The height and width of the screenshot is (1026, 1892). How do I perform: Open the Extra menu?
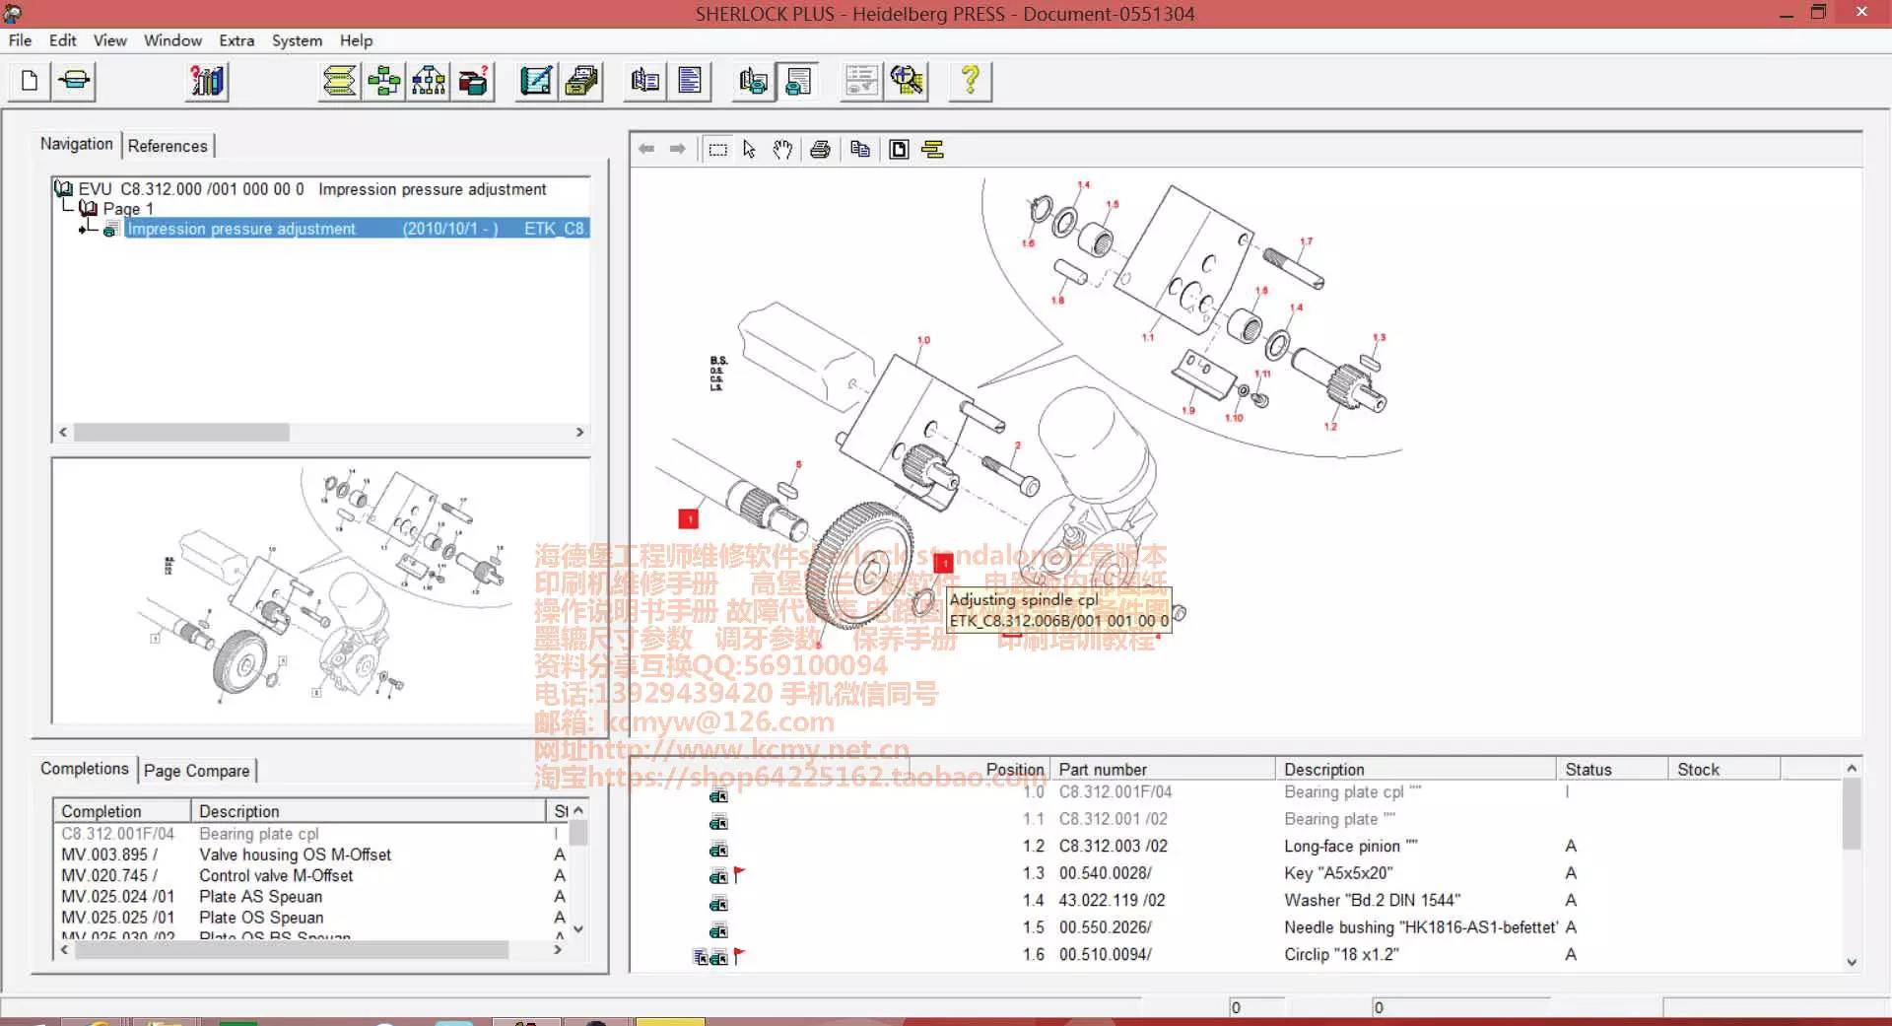236,40
